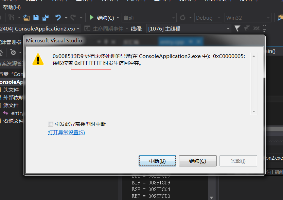This screenshot has width=283, height=200.
Task: Open the Debug configuration dropdown
Action: click(x=208, y=18)
